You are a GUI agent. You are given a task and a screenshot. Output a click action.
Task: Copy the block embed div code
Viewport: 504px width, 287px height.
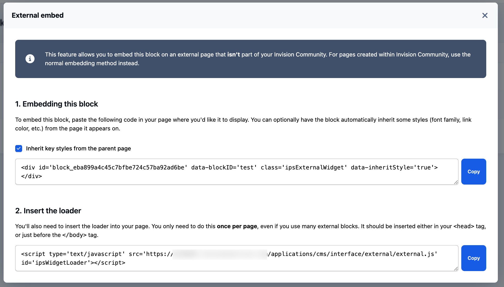(474, 171)
